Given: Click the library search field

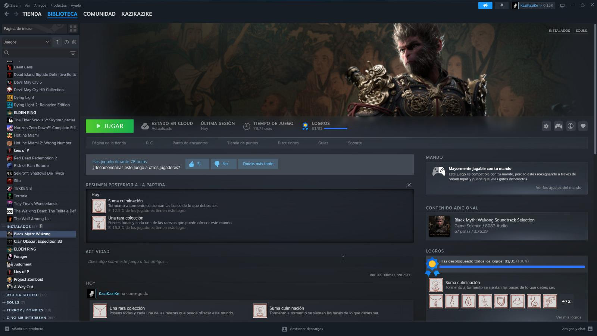Looking at the screenshot, I should point(35,53).
